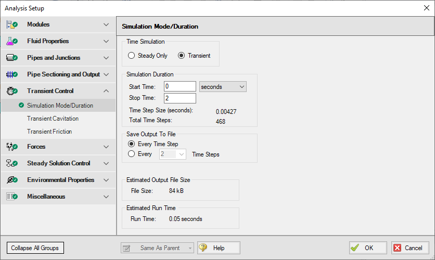435x260 pixels.
Task: Open the Transient Friction page
Action: [49, 132]
